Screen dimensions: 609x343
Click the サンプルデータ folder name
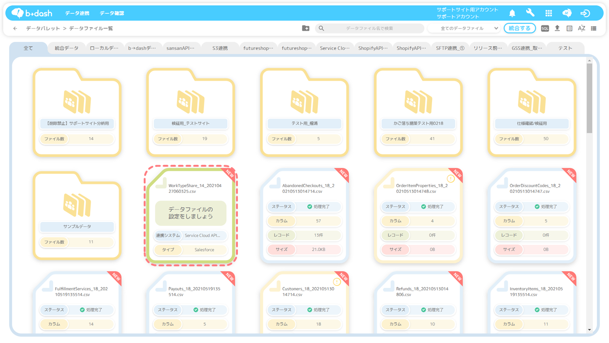tap(77, 227)
